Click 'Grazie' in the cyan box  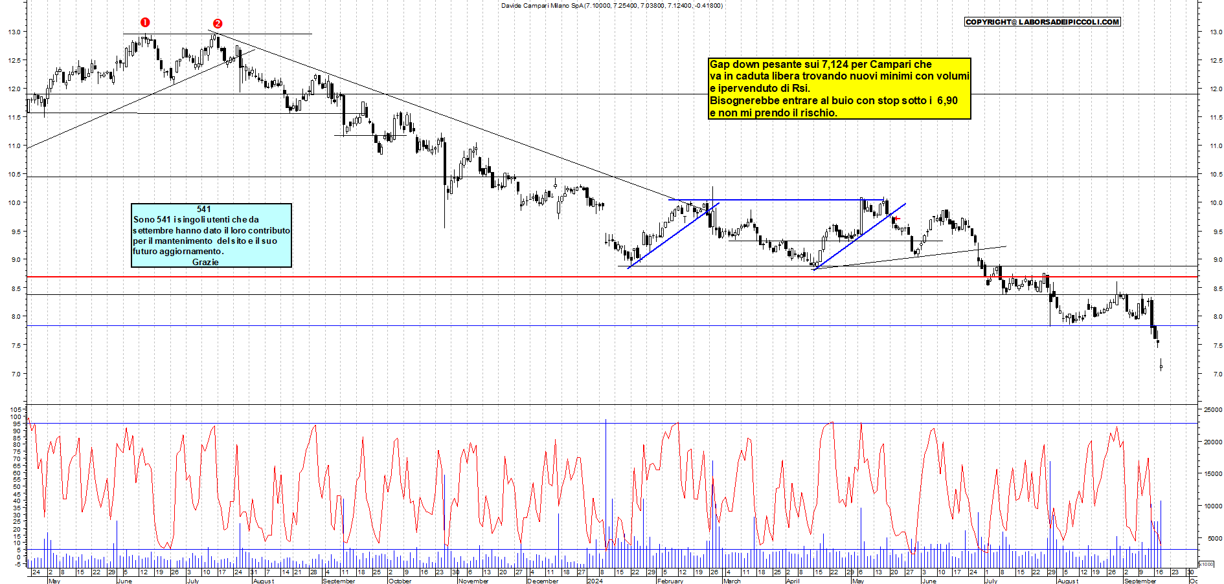205,262
